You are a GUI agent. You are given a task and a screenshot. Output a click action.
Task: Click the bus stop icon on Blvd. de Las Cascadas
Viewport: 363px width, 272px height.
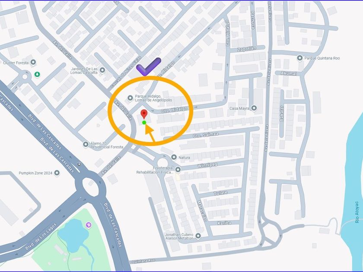(80, 164)
